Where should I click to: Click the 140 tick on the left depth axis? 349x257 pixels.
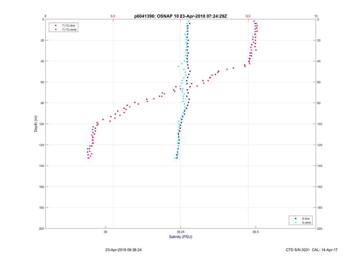click(41, 166)
